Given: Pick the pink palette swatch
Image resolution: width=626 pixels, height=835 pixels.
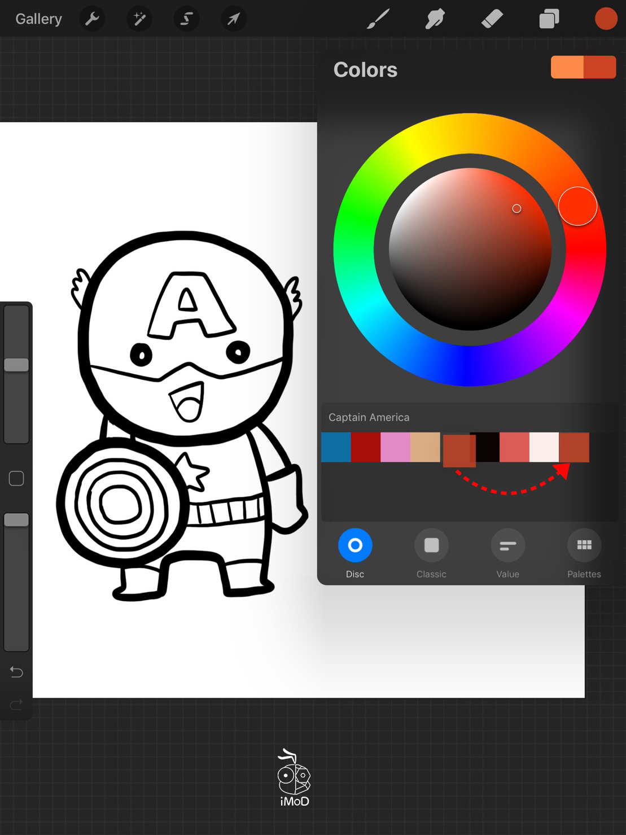Looking at the screenshot, I should pyautogui.click(x=395, y=447).
